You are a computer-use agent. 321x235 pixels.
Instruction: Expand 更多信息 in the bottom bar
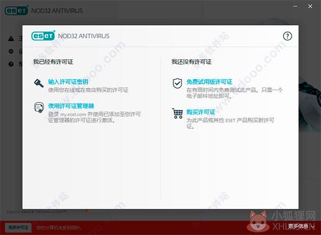click(x=301, y=226)
